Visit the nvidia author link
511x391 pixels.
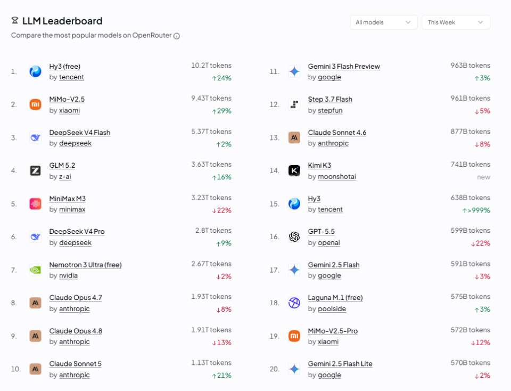click(x=68, y=275)
